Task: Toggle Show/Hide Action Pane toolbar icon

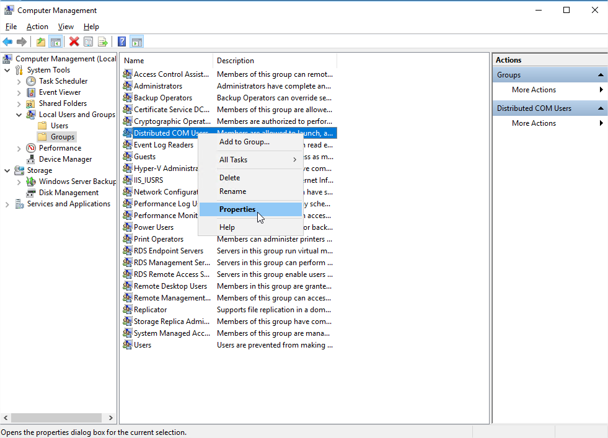Action: (137, 42)
